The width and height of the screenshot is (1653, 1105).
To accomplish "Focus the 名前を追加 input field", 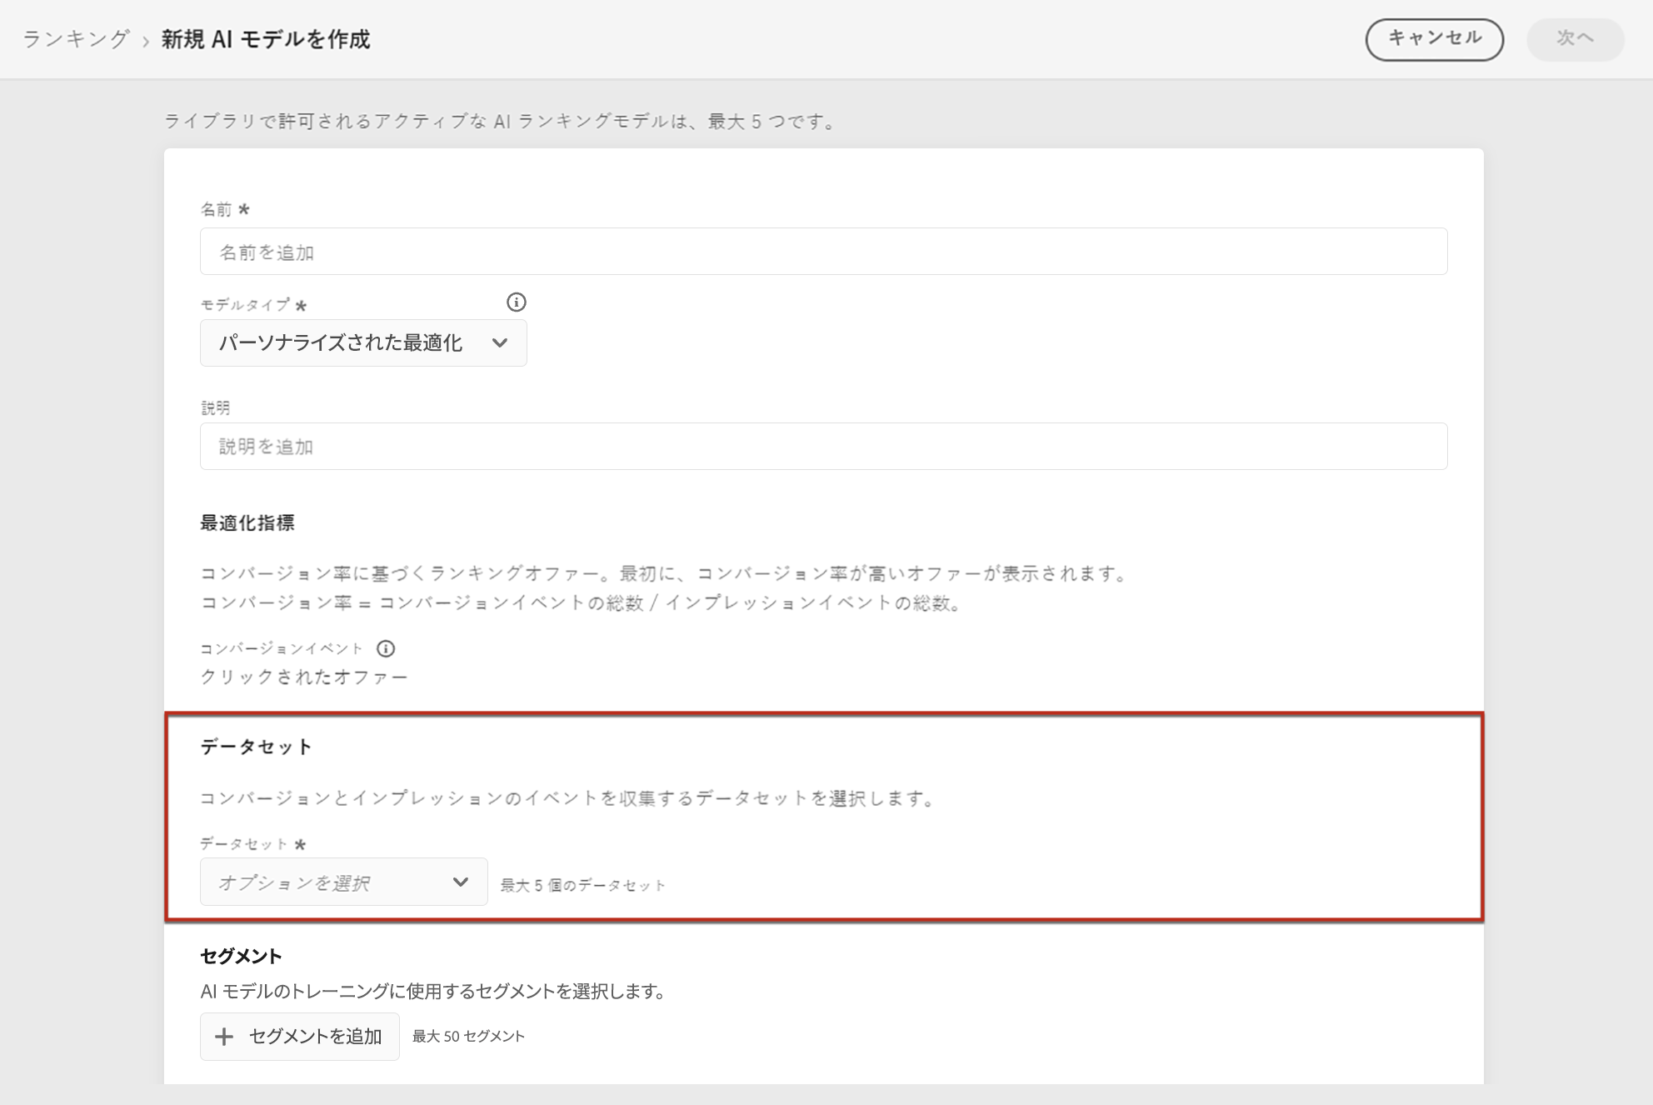I will (x=822, y=252).
